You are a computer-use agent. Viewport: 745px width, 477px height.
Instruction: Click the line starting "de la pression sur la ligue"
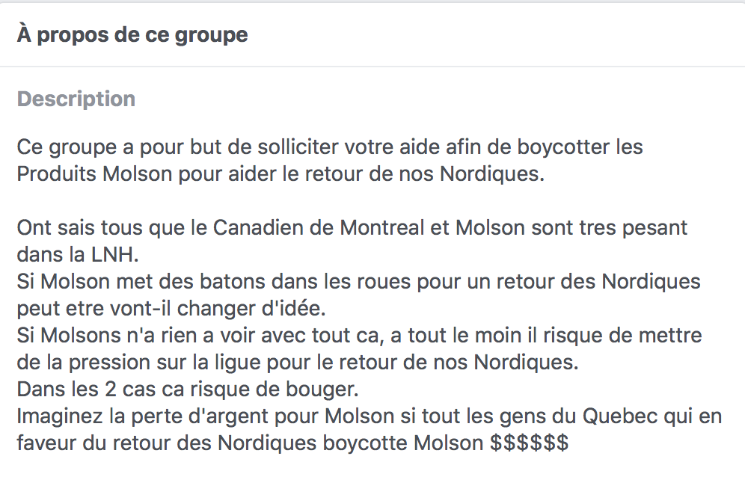(x=298, y=363)
